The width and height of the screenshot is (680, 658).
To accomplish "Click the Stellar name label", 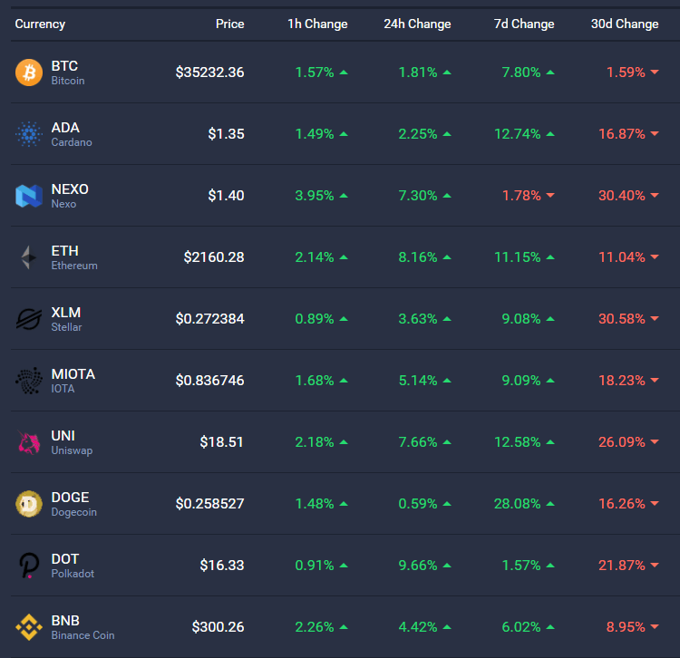I will 66,327.
